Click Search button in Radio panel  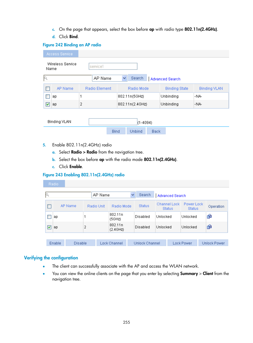click(x=145, y=195)
